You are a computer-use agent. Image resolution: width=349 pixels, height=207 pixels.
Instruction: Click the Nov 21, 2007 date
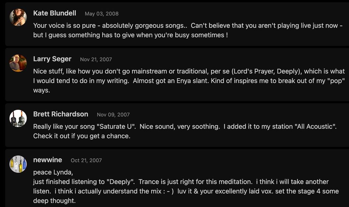(96, 59)
